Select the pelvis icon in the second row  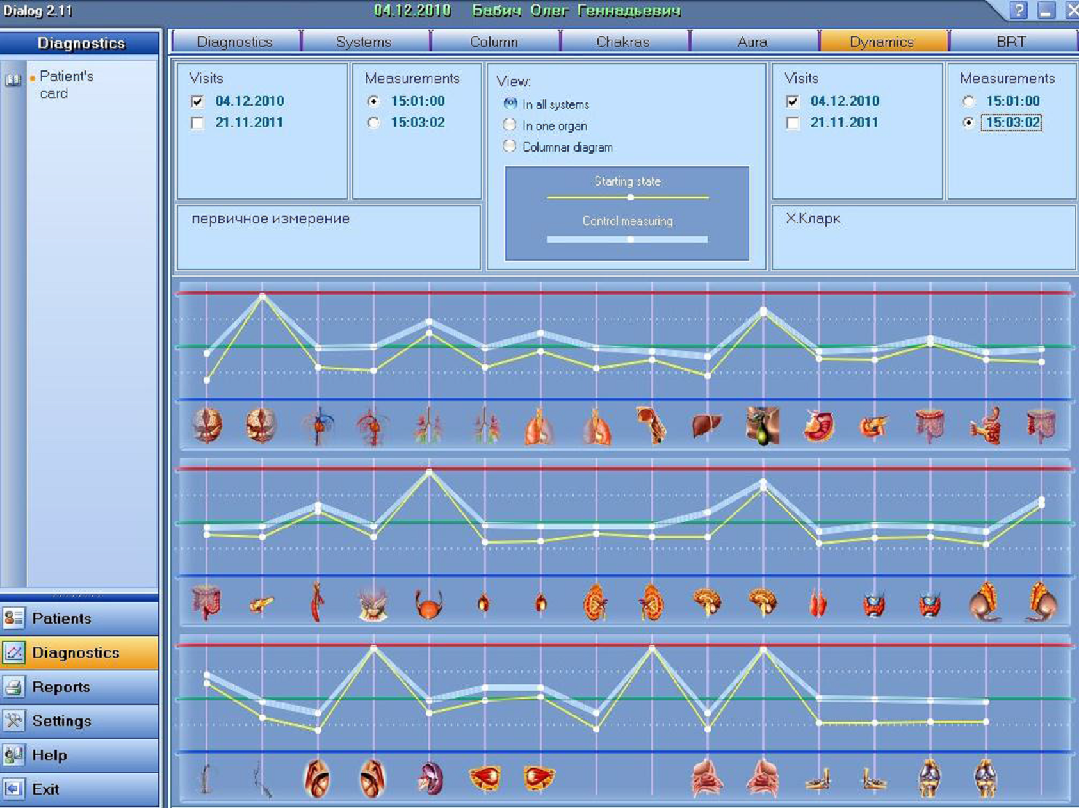373,604
